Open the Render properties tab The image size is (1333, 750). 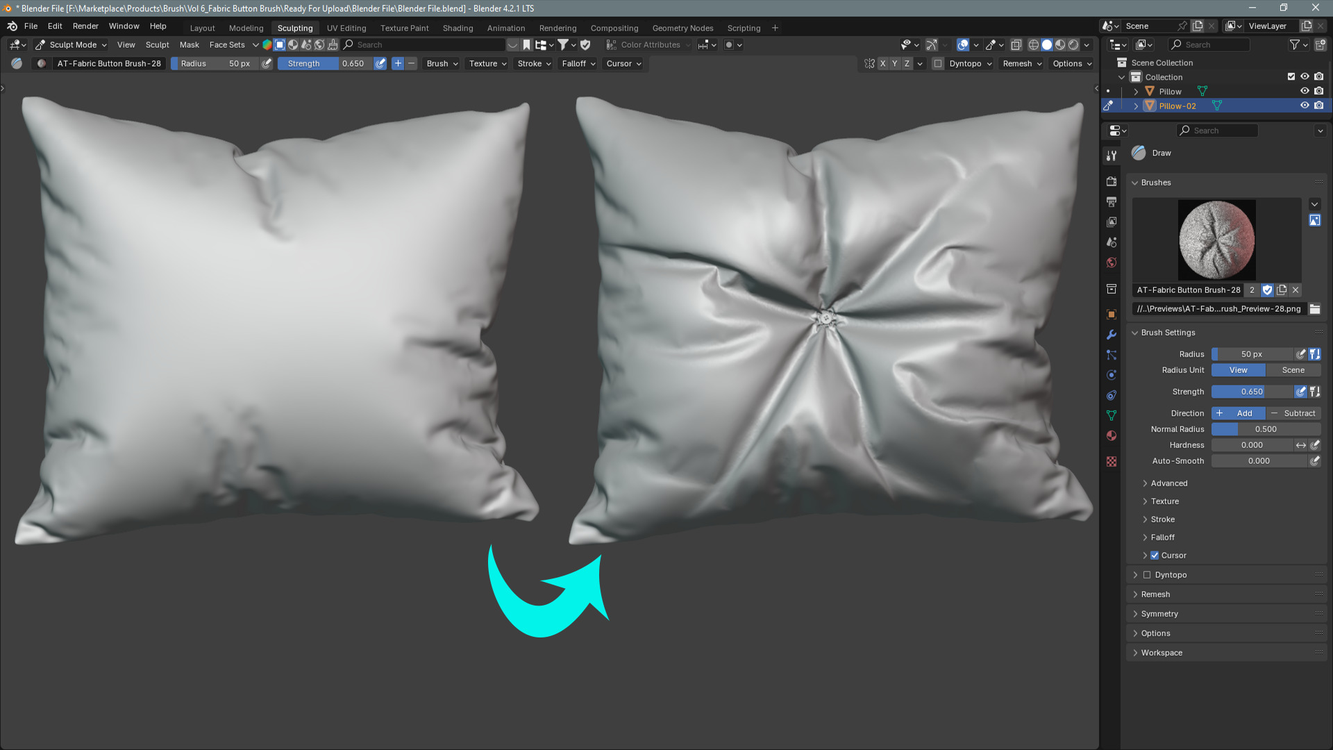point(1112,181)
